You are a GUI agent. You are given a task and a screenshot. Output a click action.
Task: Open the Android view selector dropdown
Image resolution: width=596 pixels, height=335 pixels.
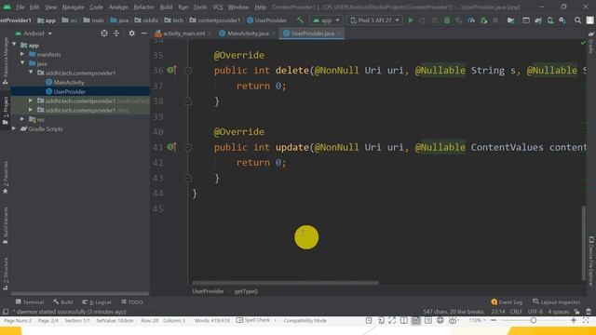point(34,33)
